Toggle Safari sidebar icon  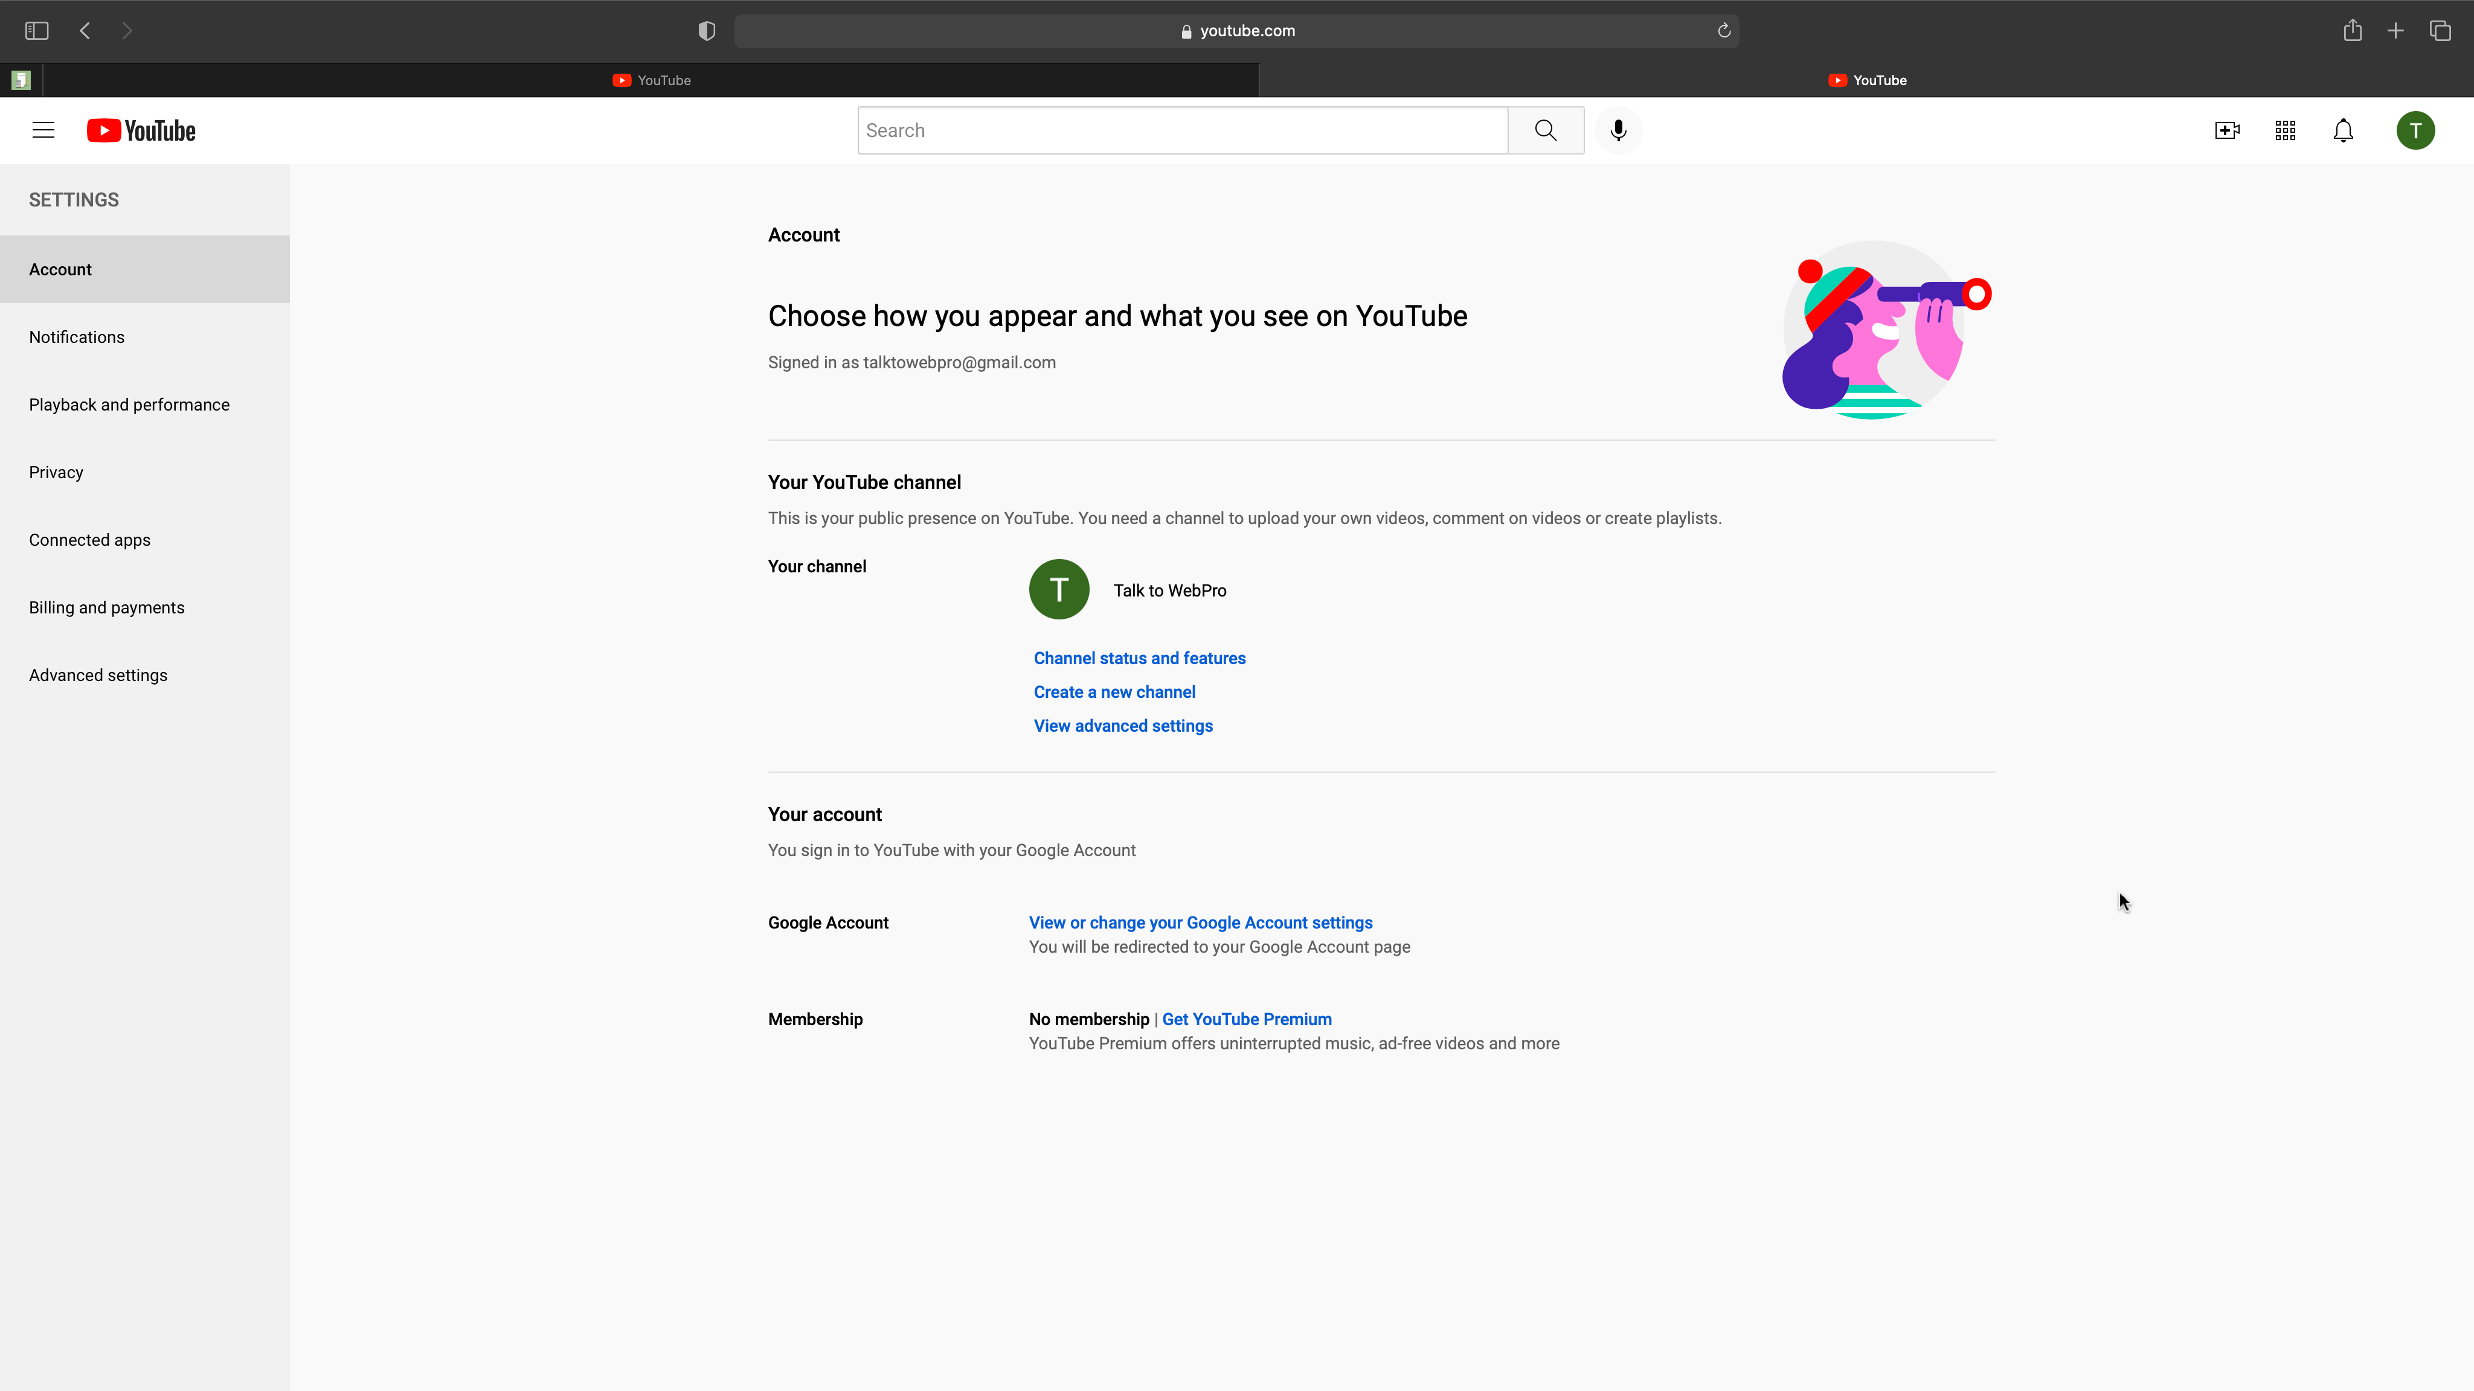36,31
